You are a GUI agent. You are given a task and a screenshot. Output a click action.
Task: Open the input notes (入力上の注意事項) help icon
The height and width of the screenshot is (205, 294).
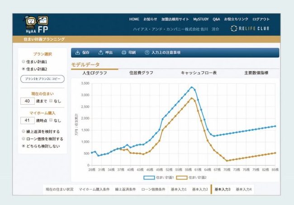[x=147, y=52]
